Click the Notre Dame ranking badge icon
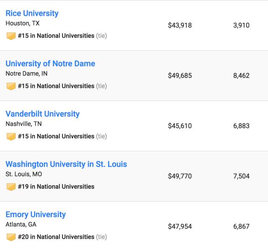The image size is (268, 251). 11,86
